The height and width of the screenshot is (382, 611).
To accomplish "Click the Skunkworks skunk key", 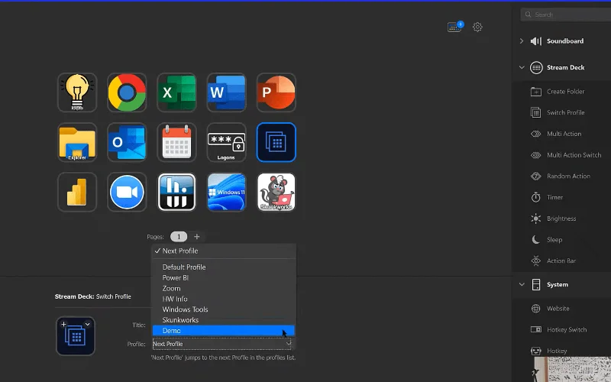I will [x=276, y=193].
